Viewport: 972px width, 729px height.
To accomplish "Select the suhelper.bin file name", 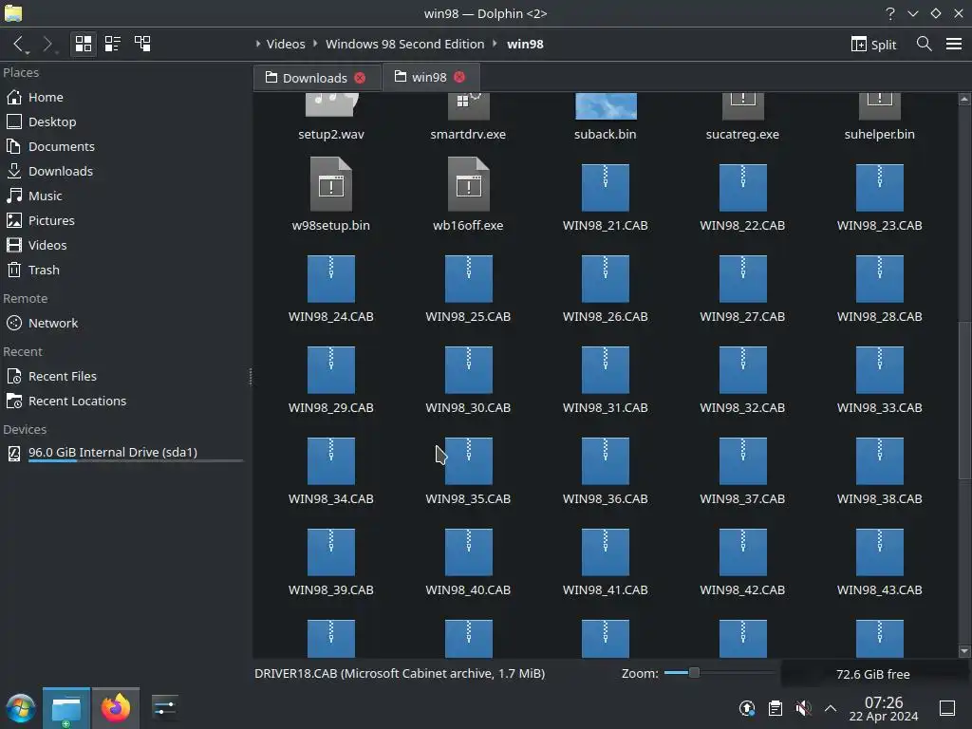I will point(880,135).
